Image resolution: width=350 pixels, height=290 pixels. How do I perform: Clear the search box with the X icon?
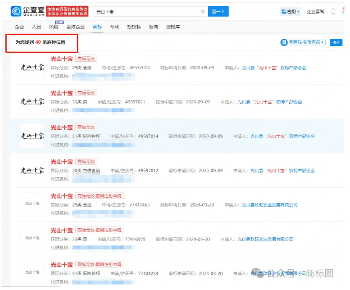coord(203,11)
